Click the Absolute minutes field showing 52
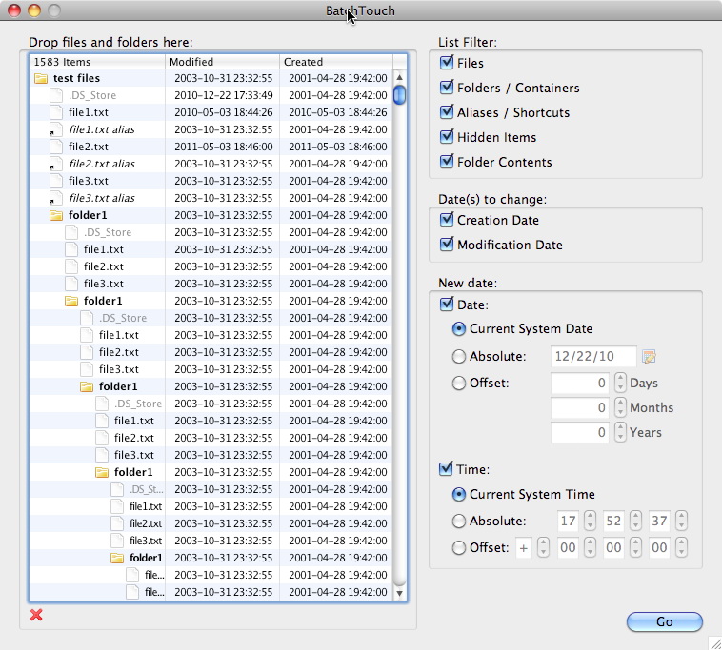This screenshot has width=722, height=650. pyautogui.click(x=613, y=522)
